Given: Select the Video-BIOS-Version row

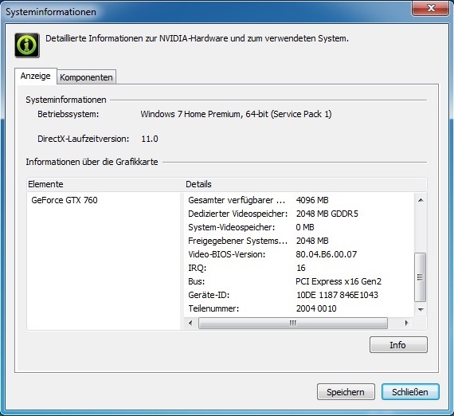Looking at the screenshot, I should (x=299, y=254).
